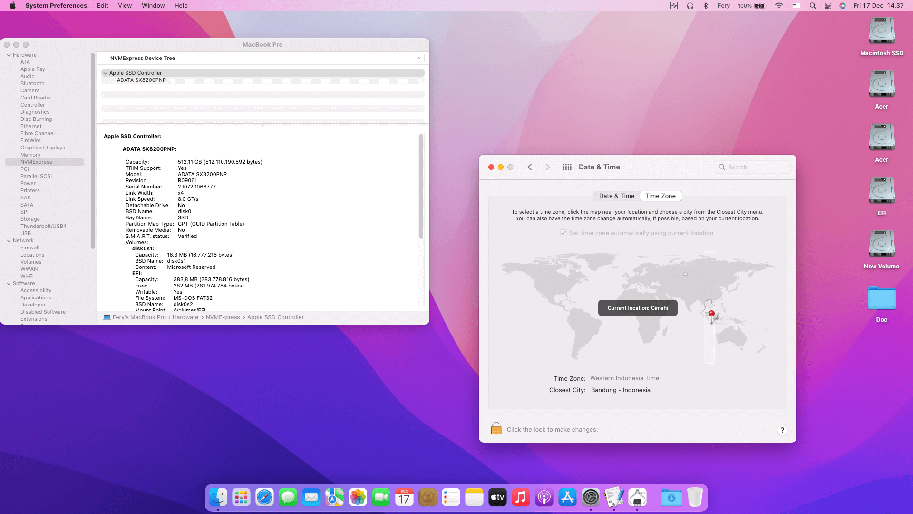Open Messages in the dock
The image size is (913, 514).
288,498
